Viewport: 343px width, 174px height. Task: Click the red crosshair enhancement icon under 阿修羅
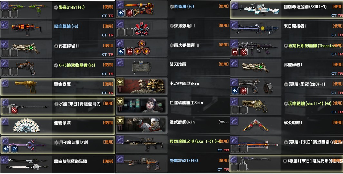coord(130,13)
